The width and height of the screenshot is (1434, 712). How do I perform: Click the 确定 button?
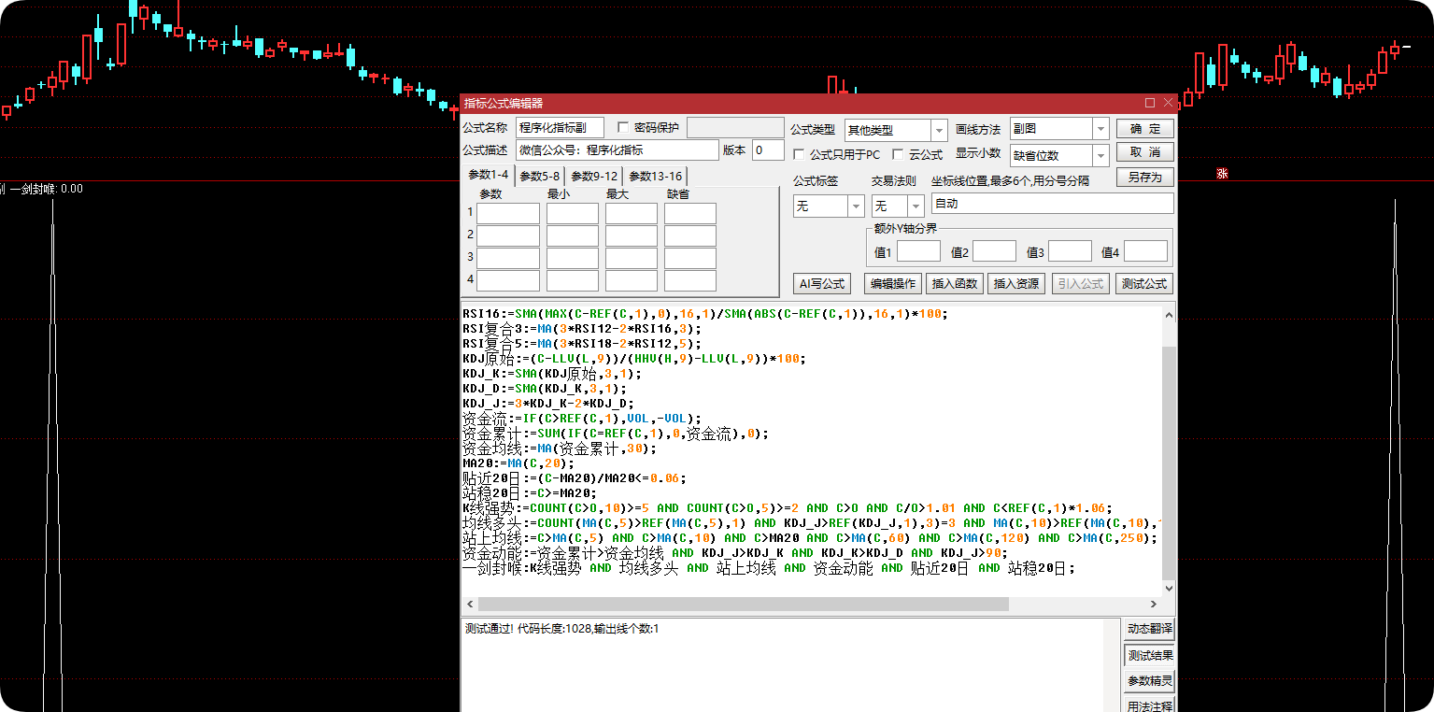click(1144, 129)
